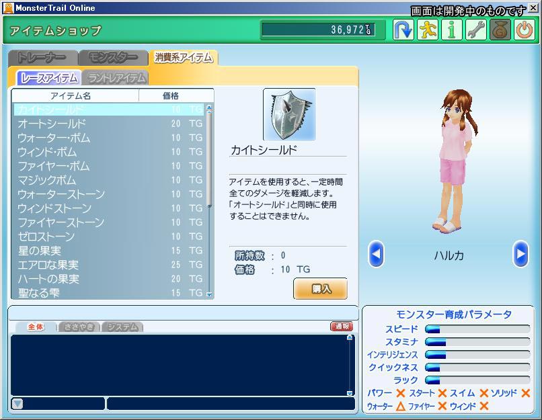Screen dimensions: 542x420
Task: Open the ラントレアイテム sub-tab
Action: tap(116, 78)
